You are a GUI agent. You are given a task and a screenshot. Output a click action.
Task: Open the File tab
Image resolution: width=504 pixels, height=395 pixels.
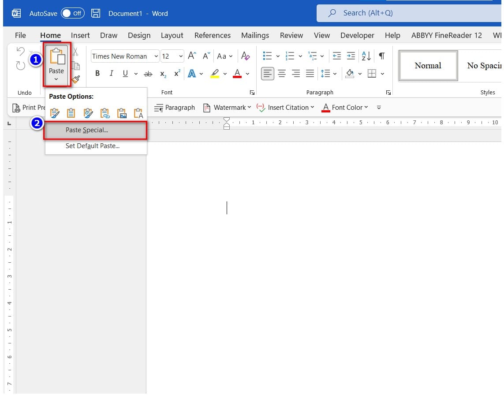point(21,35)
